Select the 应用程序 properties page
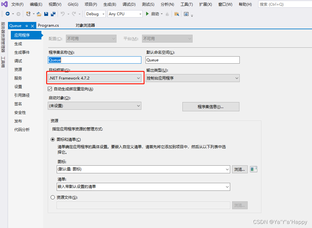Image resolution: width=312 pixels, height=228 pixels. 26,35
